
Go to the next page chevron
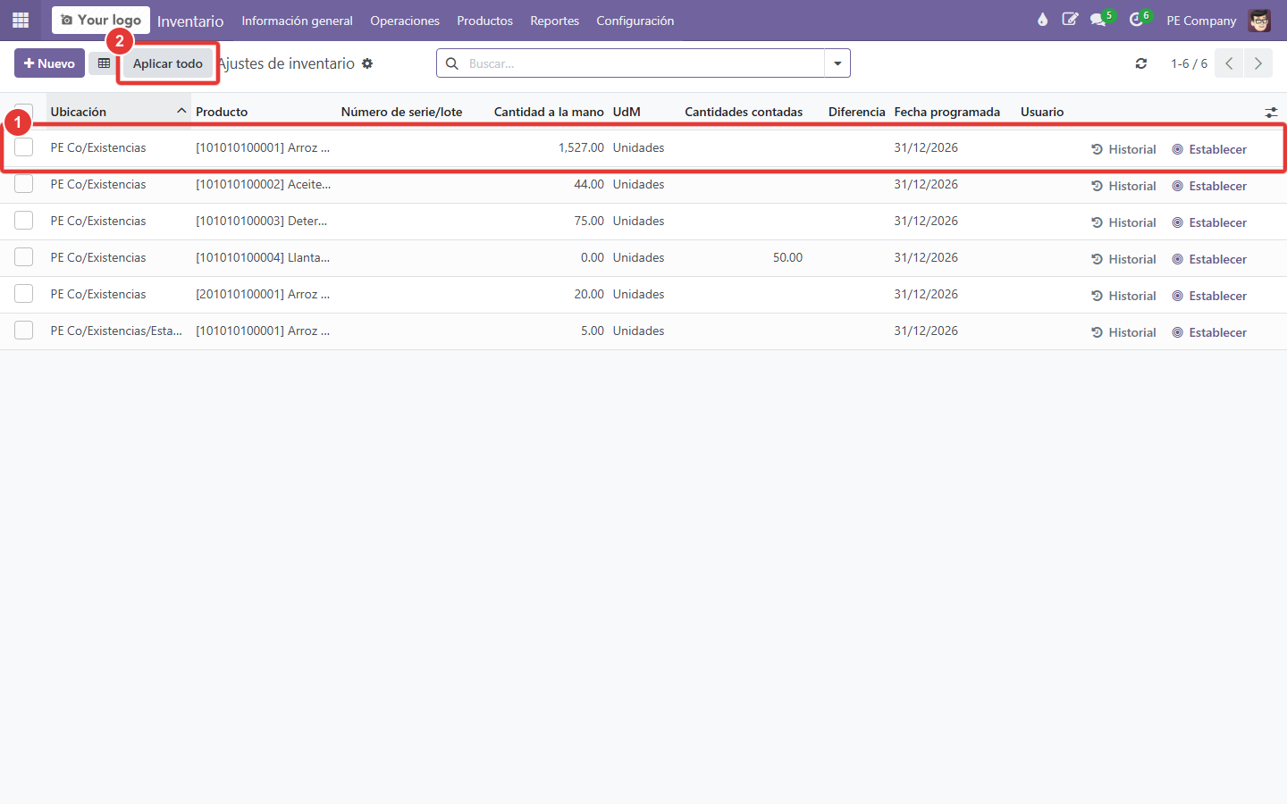(1258, 63)
